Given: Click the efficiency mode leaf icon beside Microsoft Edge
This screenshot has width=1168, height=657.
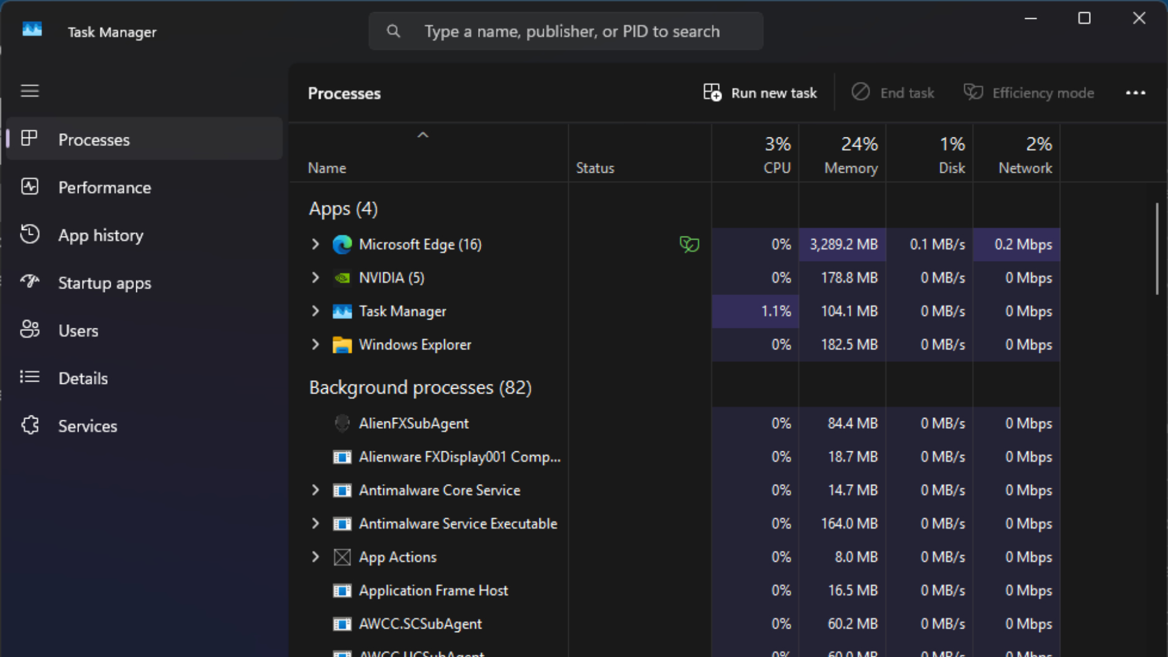Looking at the screenshot, I should (689, 245).
